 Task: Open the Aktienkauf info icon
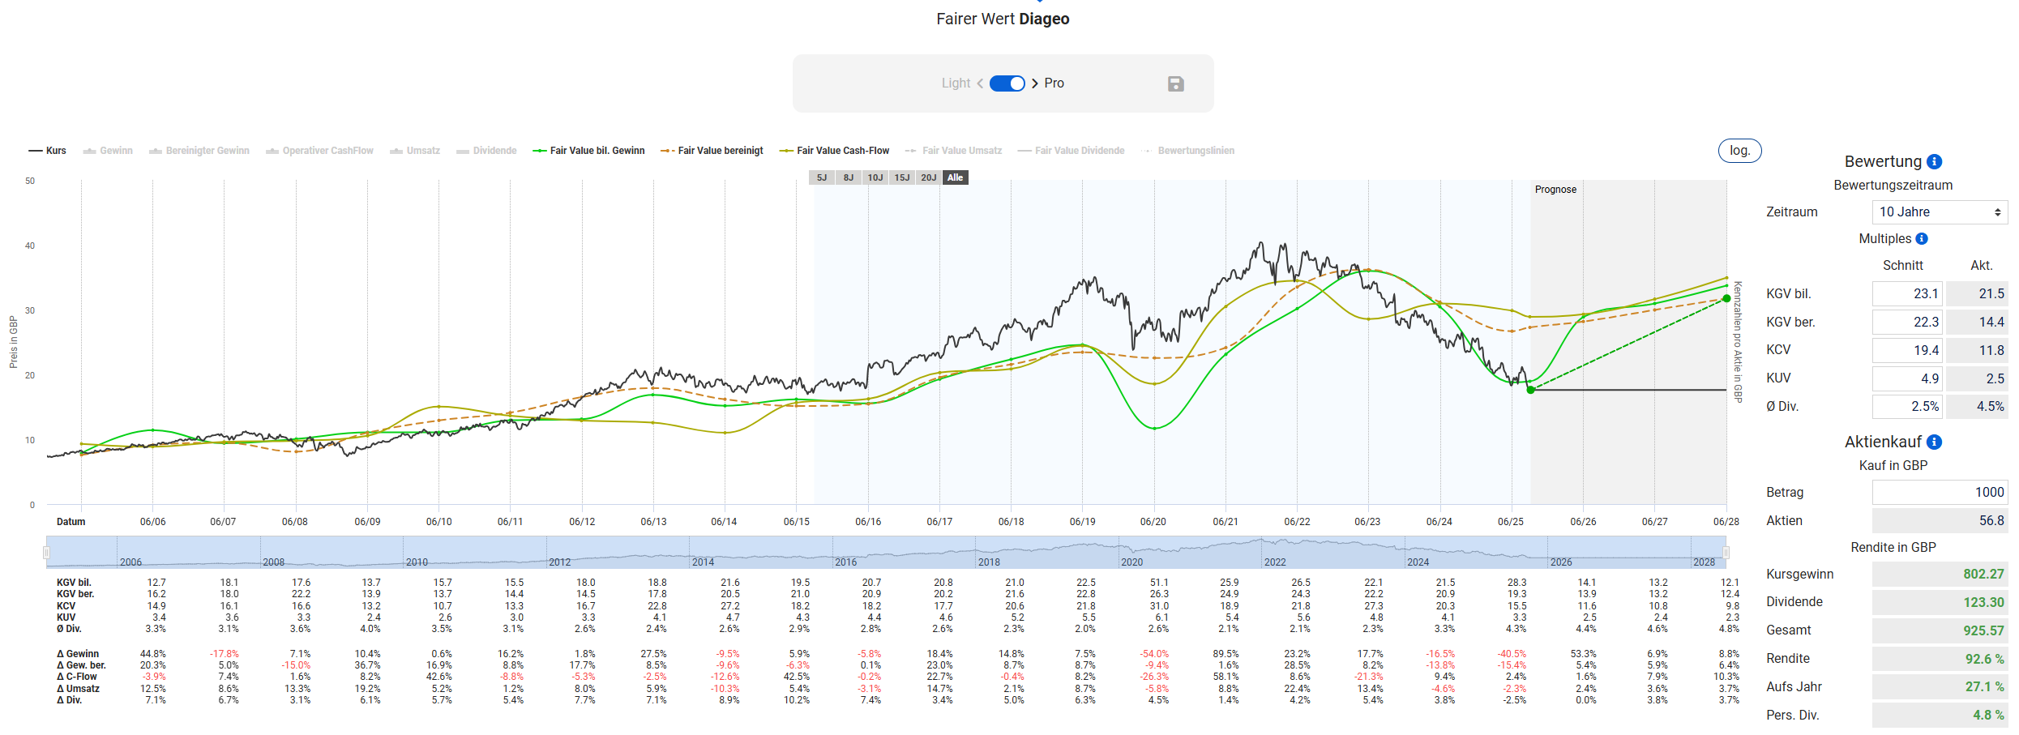point(1934,442)
